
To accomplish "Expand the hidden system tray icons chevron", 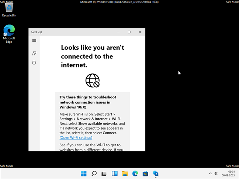I will (x=210, y=173).
